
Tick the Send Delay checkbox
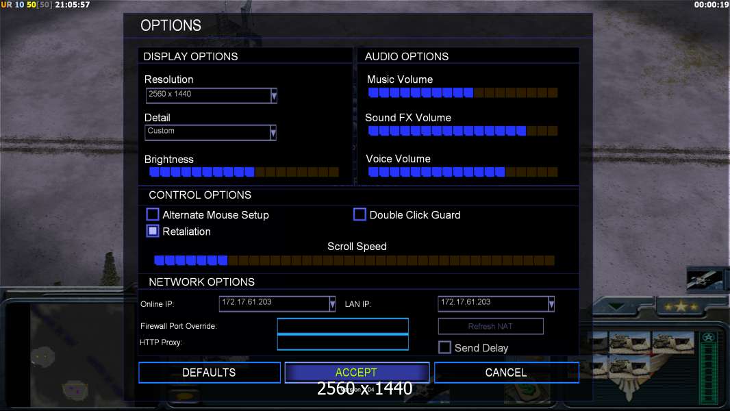(444, 347)
